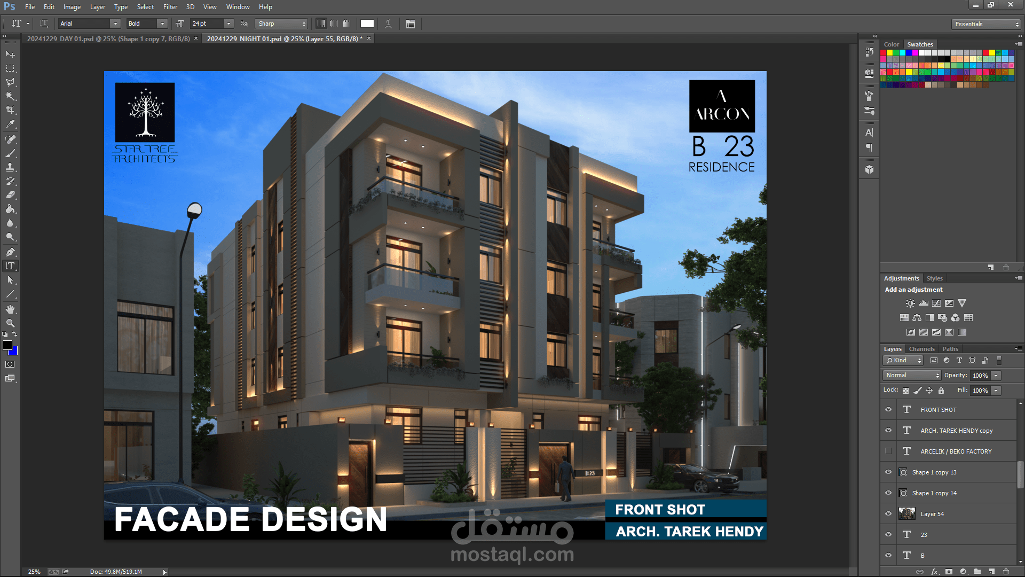Expand the Essentials workspace dropdown
1025x577 pixels.
[x=986, y=24]
